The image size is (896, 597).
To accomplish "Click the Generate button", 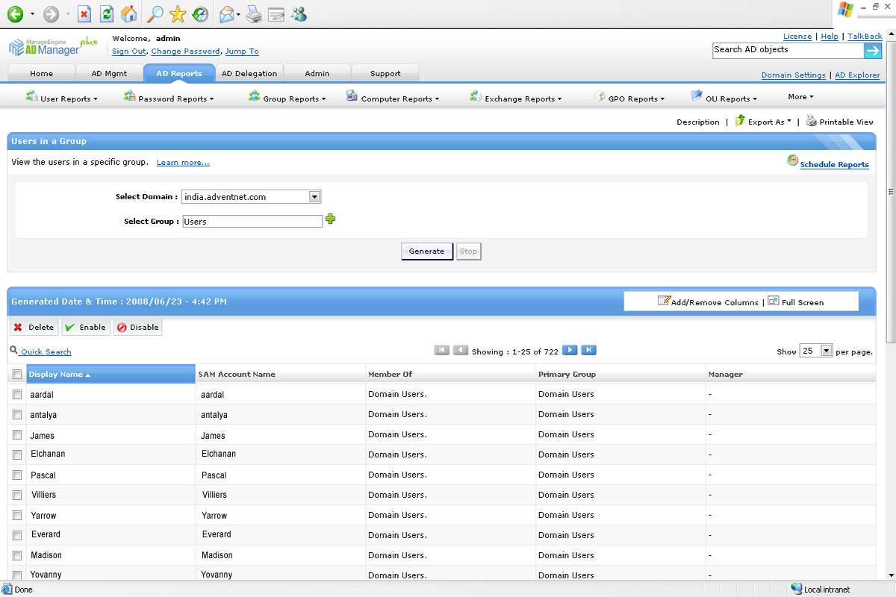I will 426,251.
